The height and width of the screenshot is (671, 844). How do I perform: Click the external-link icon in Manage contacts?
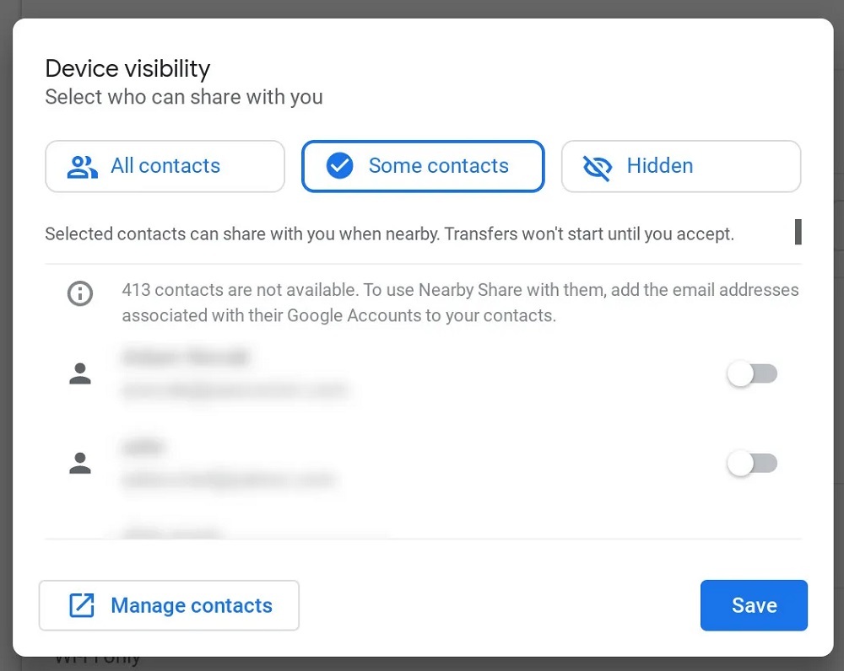pos(81,605)
